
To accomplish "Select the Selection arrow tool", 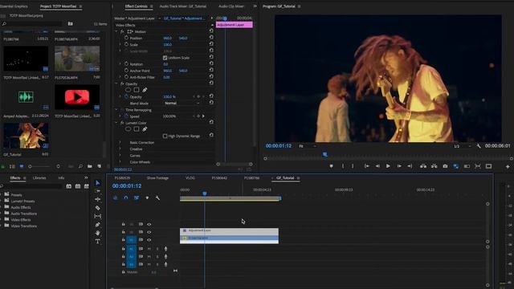I will [x=98, y=183].
